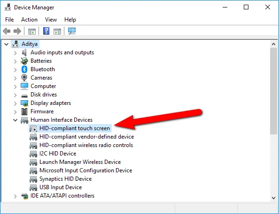279x214 pixels.
Task: Click the Firmware chip icon
Action: [x=24, y=111]
